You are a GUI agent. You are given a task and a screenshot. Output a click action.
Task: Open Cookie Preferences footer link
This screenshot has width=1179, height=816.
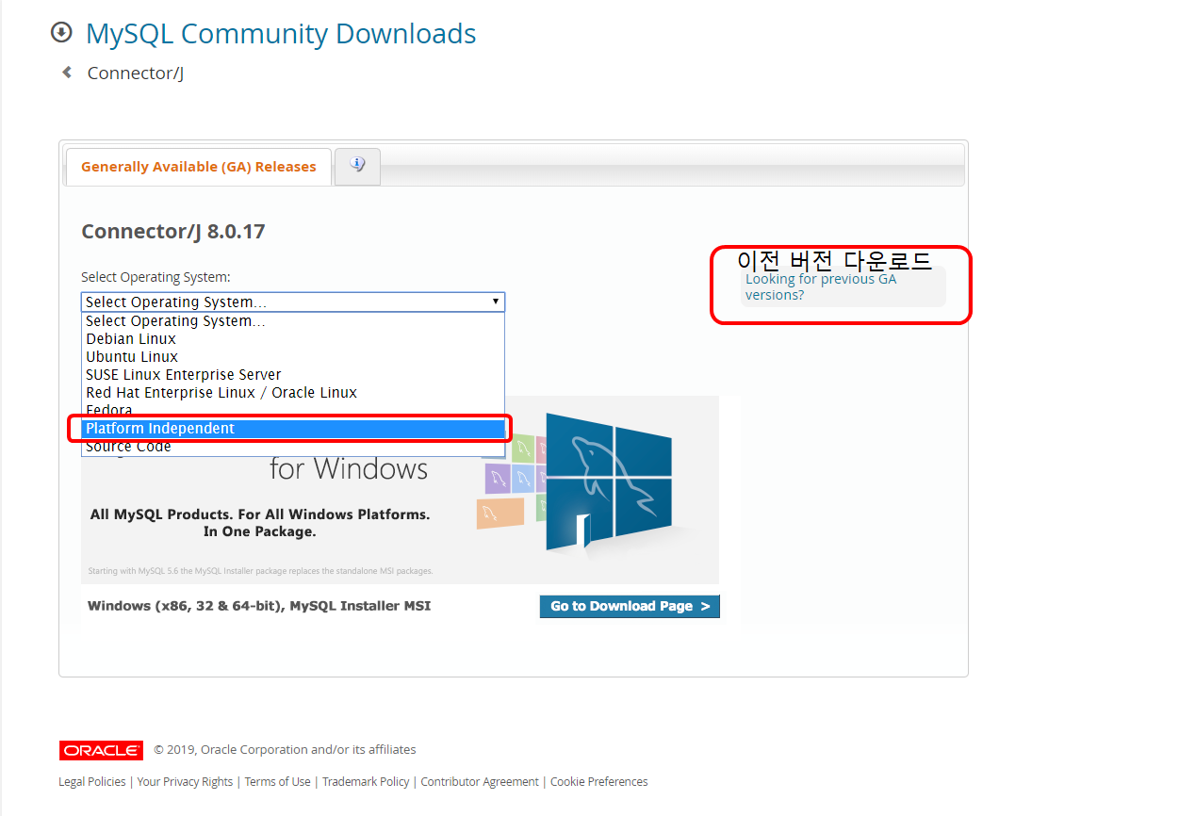[x=599, y=782]
